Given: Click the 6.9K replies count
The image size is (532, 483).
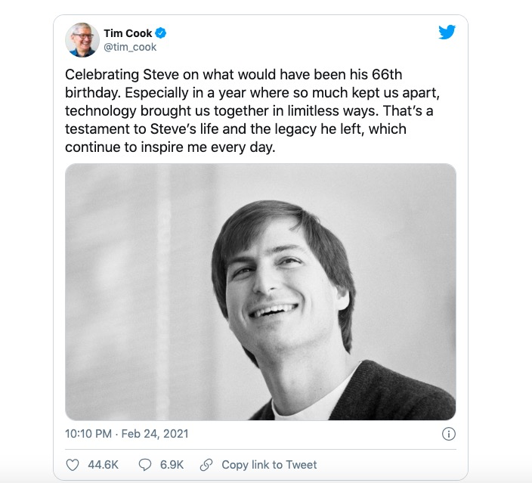Looking at the screenshot, I should (172, 465).
